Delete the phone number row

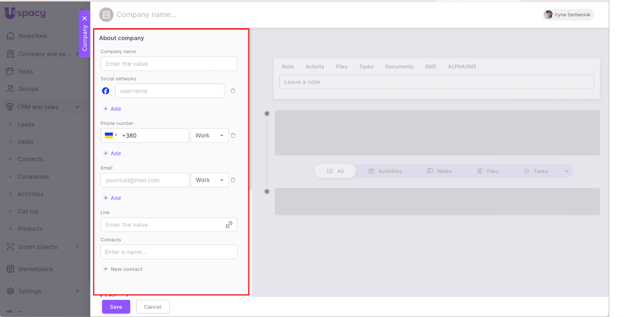click(233, 136)
